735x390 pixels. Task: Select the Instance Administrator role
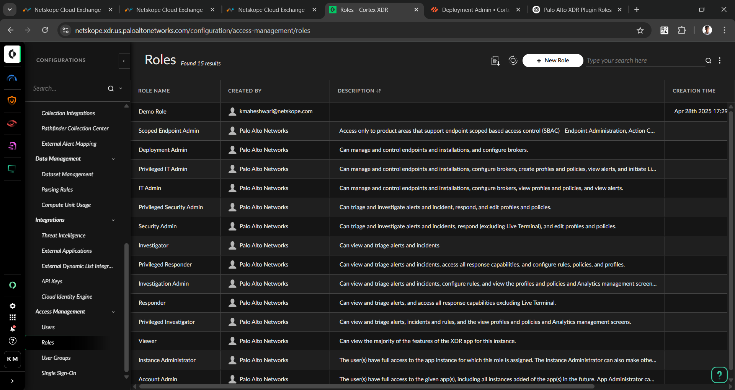[x=429, y=360]
